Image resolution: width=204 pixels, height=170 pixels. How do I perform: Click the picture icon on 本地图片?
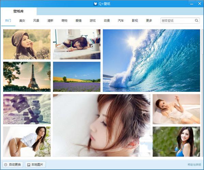[29, 165]
